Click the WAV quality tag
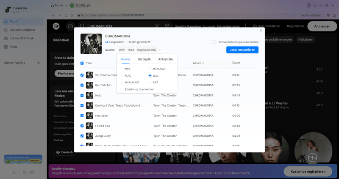This screenshot has width=339, height=179. [x=122, y=50]
